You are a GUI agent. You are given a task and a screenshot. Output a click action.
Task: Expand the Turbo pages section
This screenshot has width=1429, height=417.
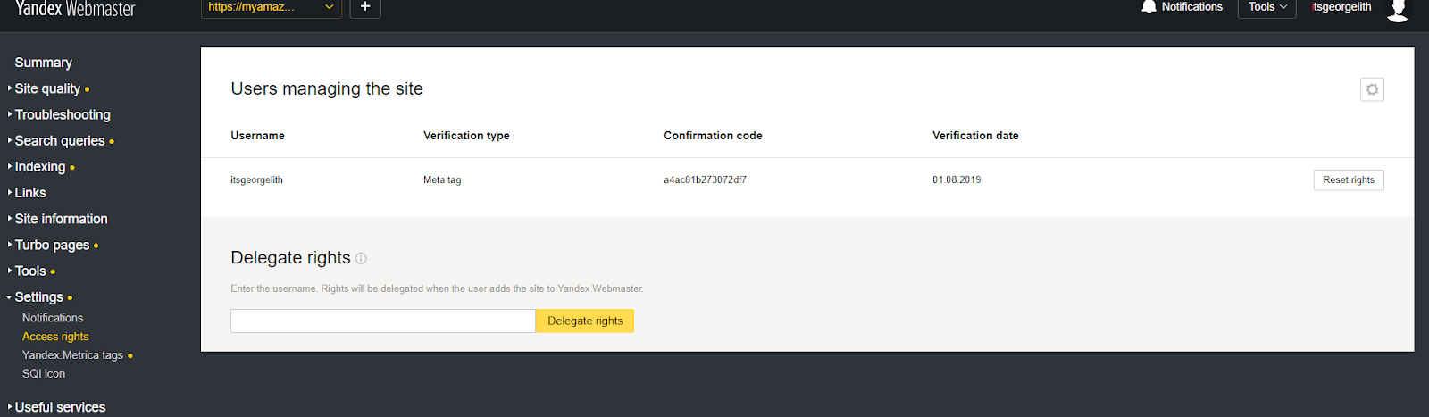coord(52,245)
